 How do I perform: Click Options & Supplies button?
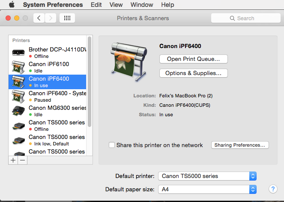[193, 73]
